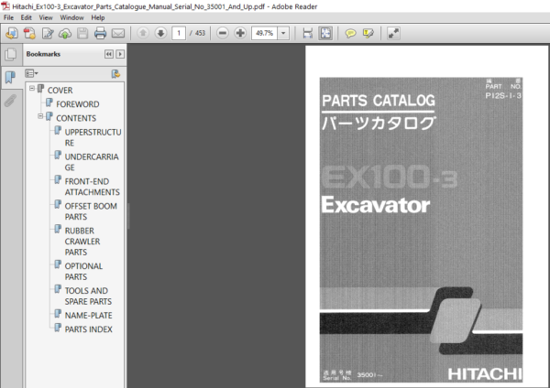Collapse the COVER bookmark tree node
This screenshot has height=388, width=550.
(x=32, y=88)
